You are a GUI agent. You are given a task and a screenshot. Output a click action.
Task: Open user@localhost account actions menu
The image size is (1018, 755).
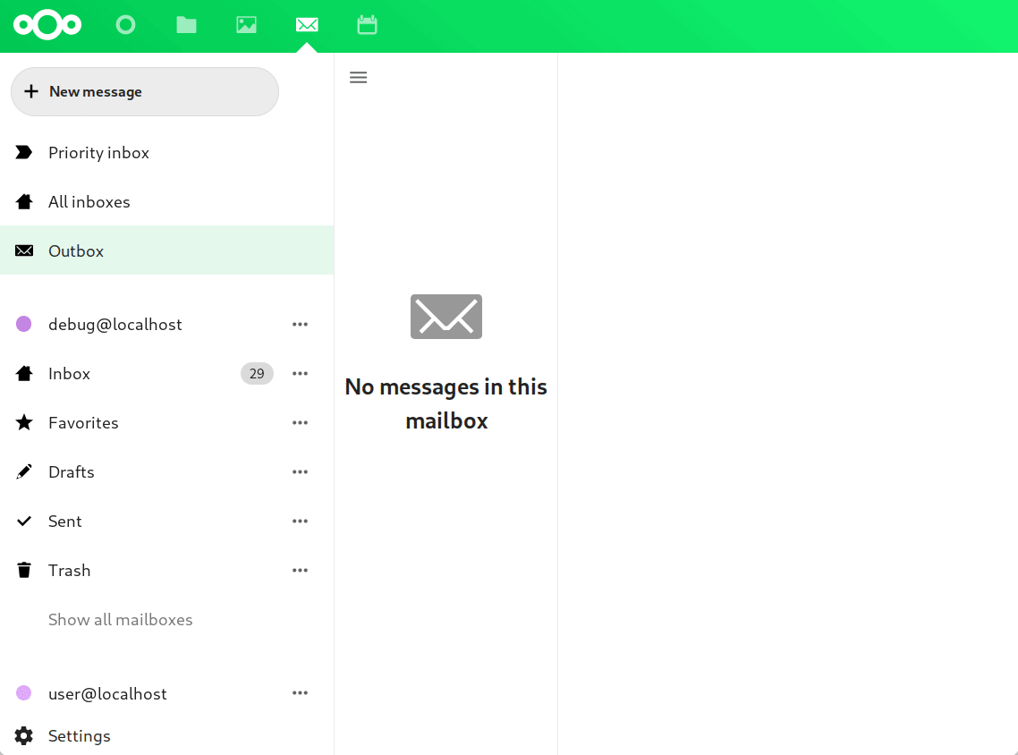tap(300, 693)
